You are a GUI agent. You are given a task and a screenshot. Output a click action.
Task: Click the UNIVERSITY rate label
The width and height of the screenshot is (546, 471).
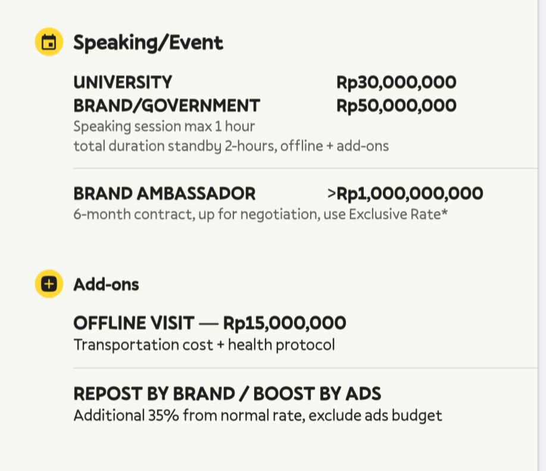click(x=123, y=82)
